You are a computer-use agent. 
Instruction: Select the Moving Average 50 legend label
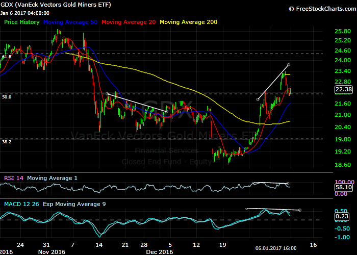(70, 22)
